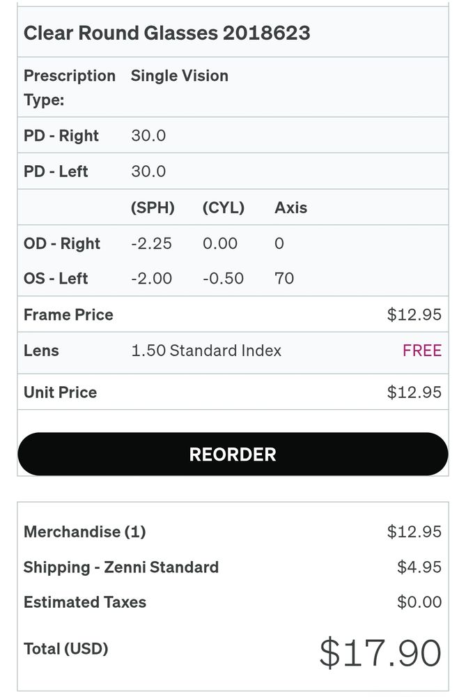The width and height of the screenshot is (466, 697).
Task: Click the FREE lens price label
Action: click(x=421, y=351)
